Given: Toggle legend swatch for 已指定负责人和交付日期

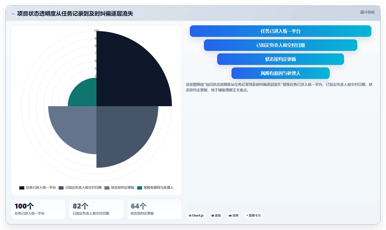Looking at the screenshot, I should 61,188.
